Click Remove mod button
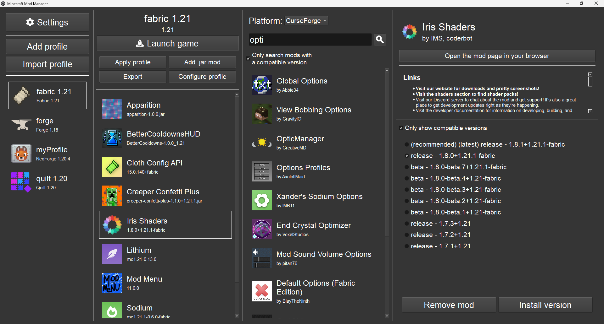 pyautogui.click(x=449, y=305)
